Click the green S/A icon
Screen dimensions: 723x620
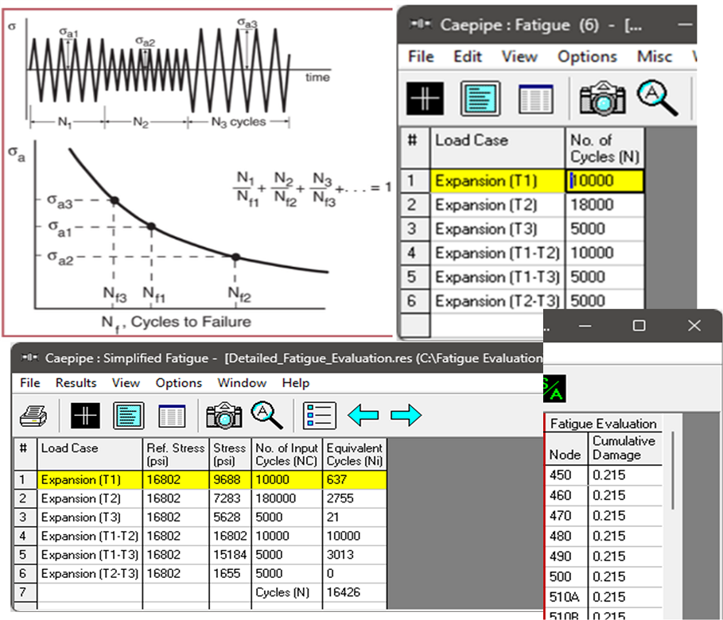(x=555, y=389)
